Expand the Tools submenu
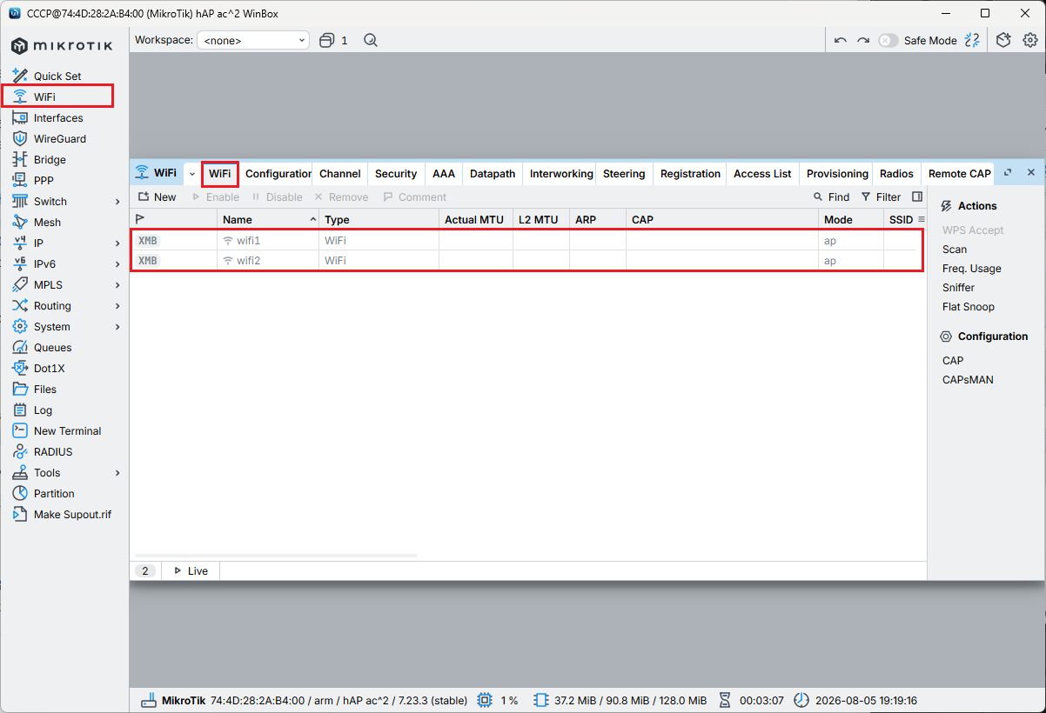1046x713 pixels. pyautogui.click(x=117, y=473)
